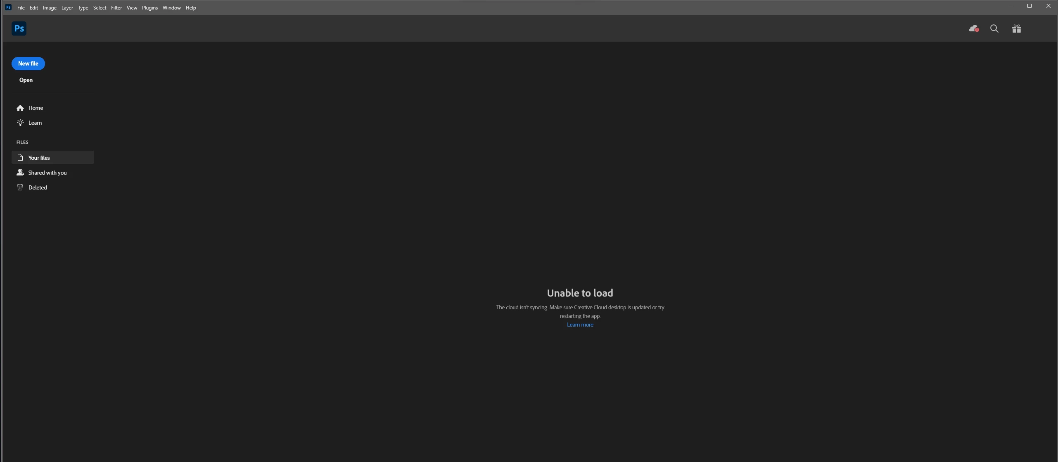Click the Open button in sidebar
Image resolution: width=1058 pixels, height=462 pixels.
pyautogui.click(x=26, y=80)
